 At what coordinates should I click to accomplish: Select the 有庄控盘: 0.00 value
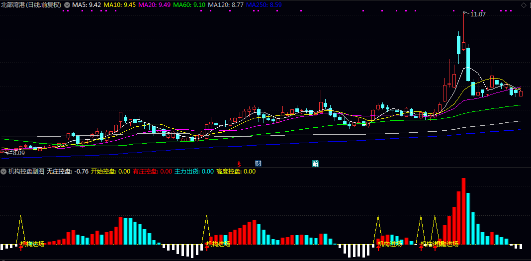tap(153, 172)
